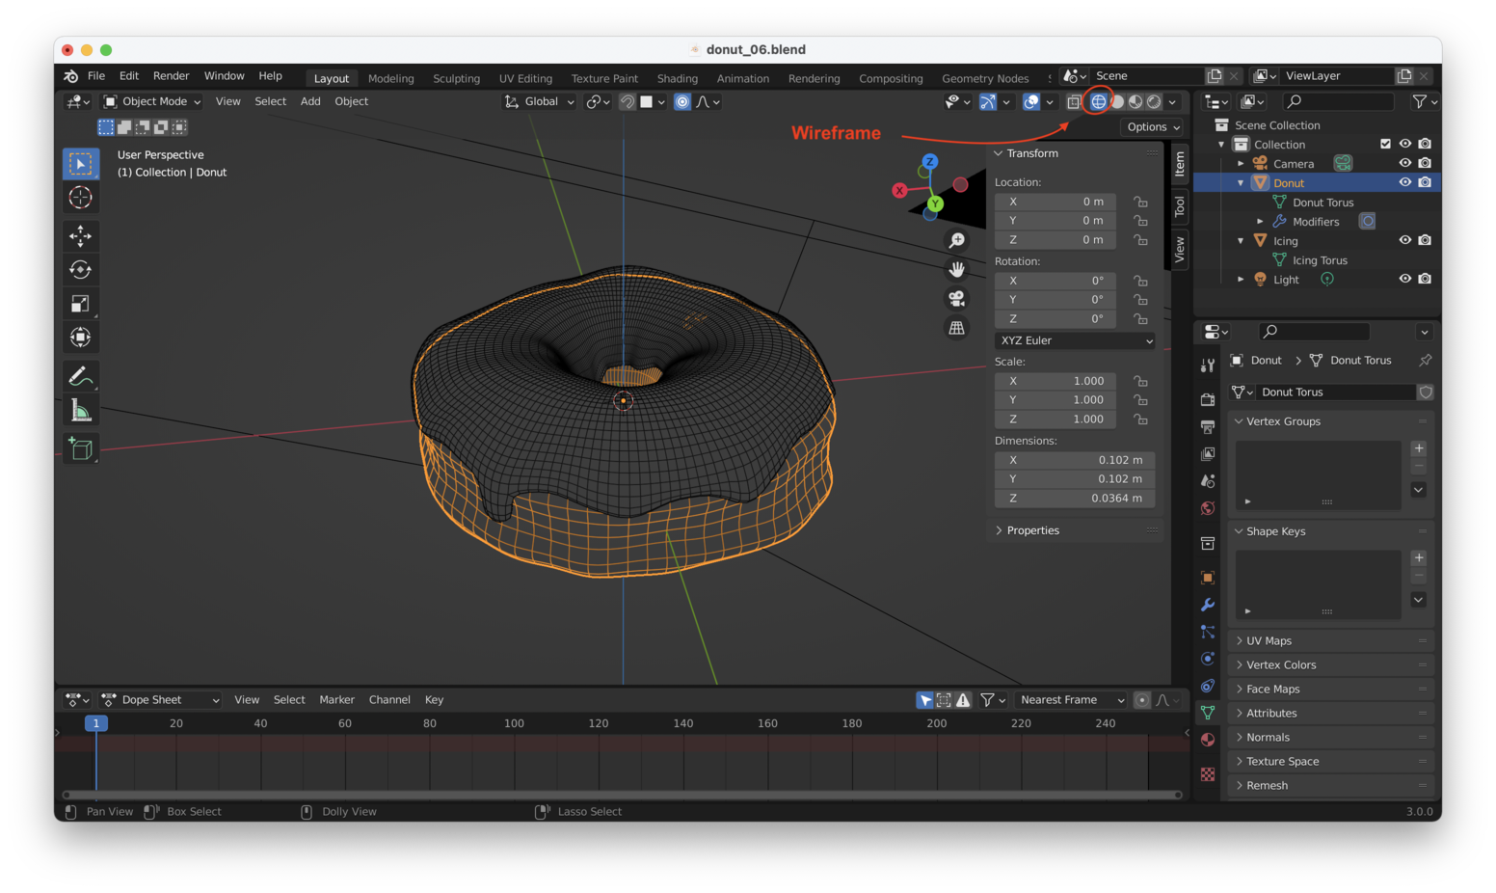Hide the Icing object in viewport
This screenshot has height=893, width=1496.
tap(1405, 239)
